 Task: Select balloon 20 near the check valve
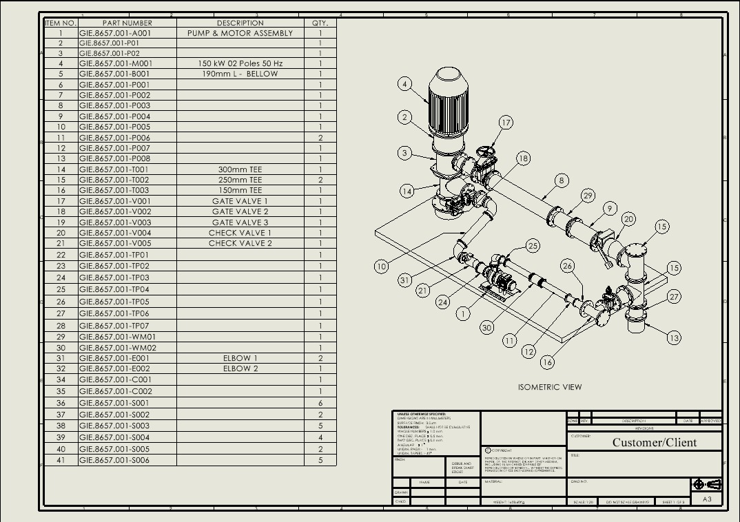pos(628,219)
